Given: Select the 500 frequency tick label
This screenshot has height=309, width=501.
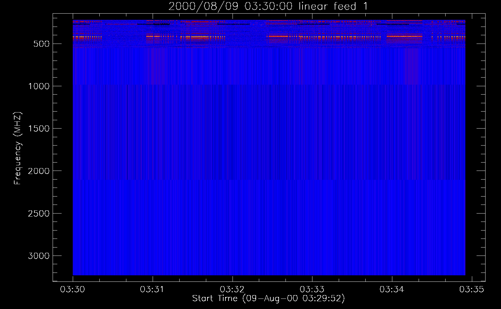Looking at the screenshot, I should pyautogui.click(x=41, y=44).
